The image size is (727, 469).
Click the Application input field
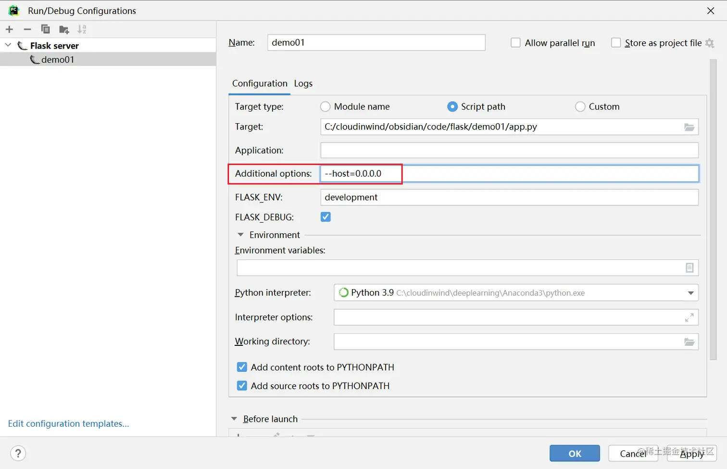[509, 150]
